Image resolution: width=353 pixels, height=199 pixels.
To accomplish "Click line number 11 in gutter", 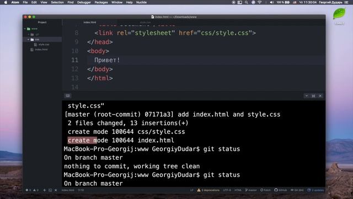I will click(x=75, y=60).
